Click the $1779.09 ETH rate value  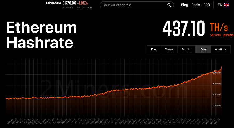(69, 3)
